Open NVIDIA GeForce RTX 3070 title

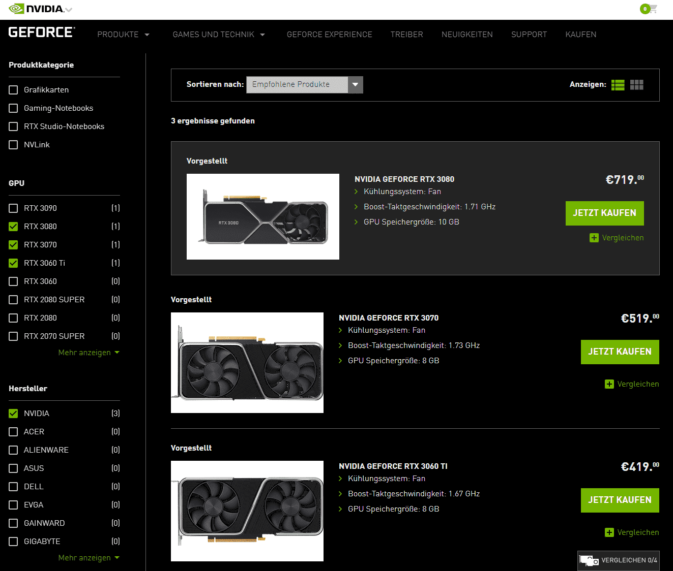click(389, 318)
